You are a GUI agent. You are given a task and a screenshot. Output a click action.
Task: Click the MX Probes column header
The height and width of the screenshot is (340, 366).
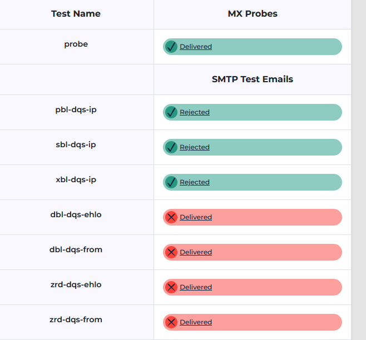253,13
